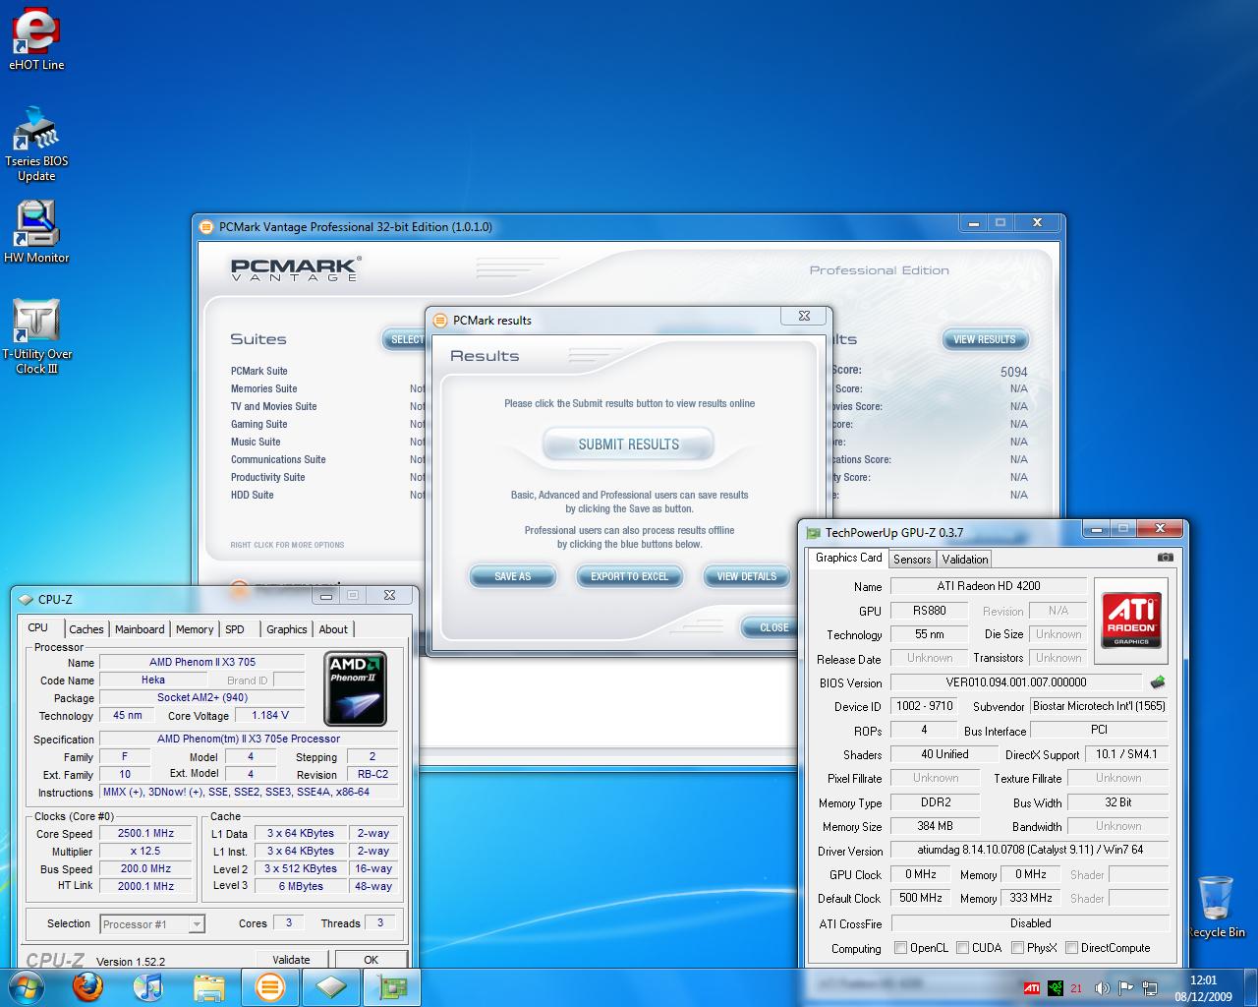The width and height of the screenshot is (1258, 1007).
Task: Click the ATI Catalyst tray icon
Action: click(x=1032, y=988)
